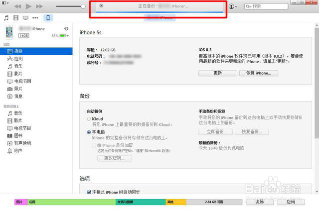This screenshot has height=210, width=319.
Task: Click the 立即备份 back up now button
Action: click(215, 132)
